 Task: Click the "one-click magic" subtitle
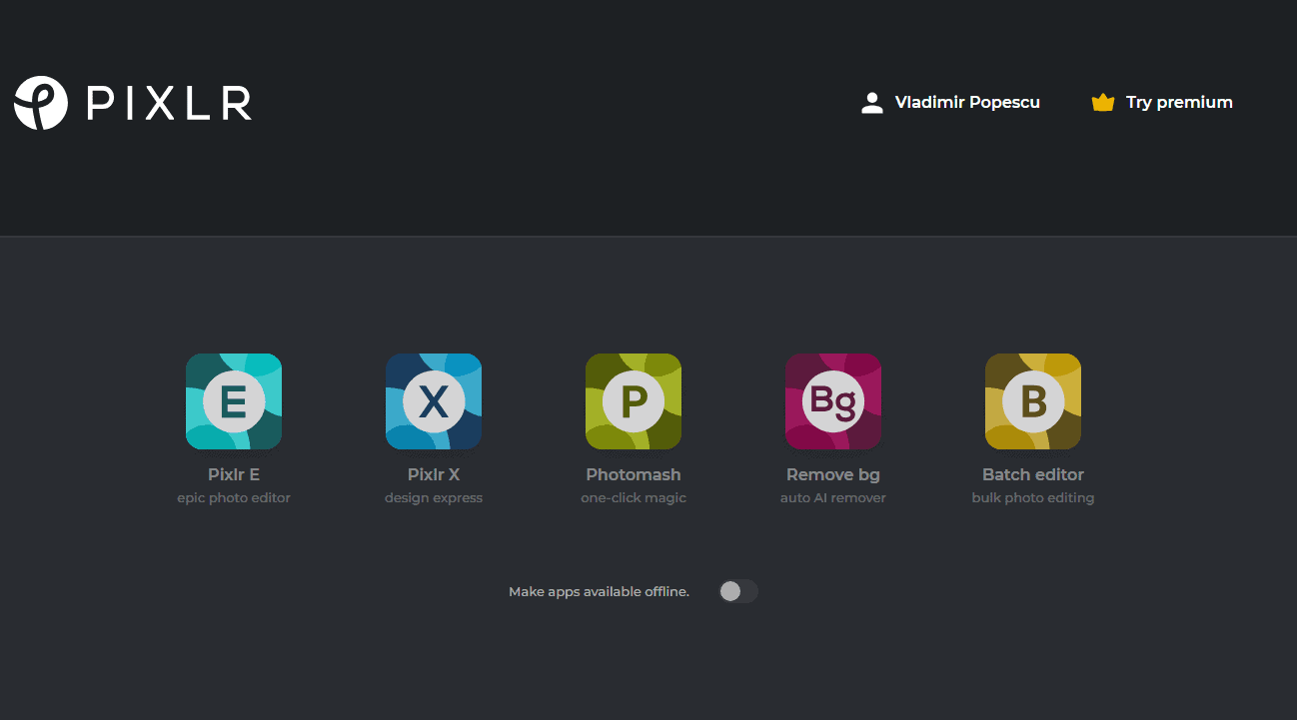634,497
